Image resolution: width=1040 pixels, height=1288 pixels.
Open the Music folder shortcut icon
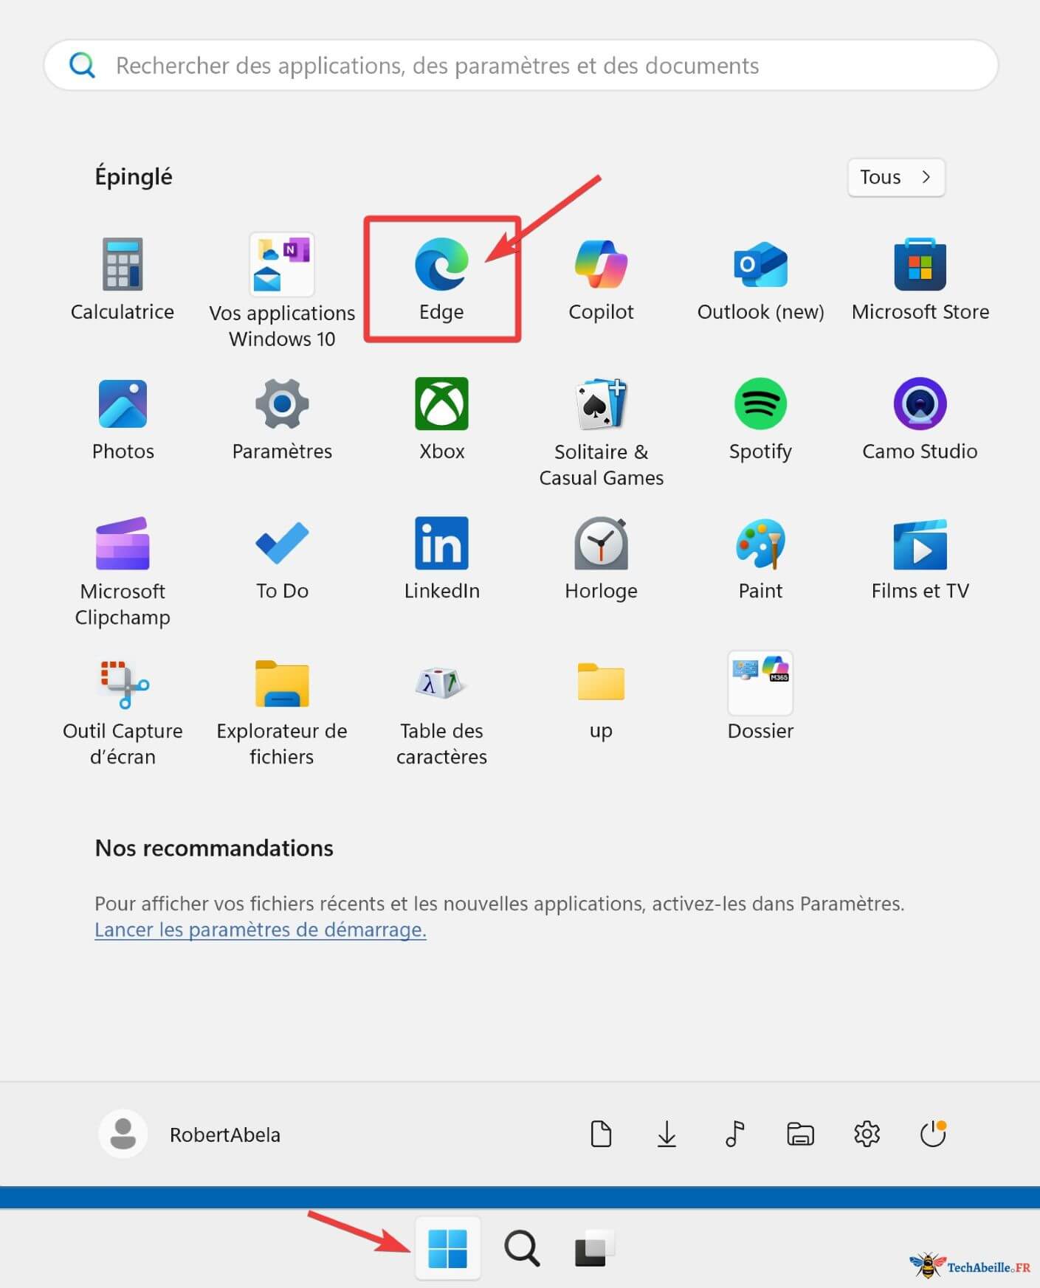click(x=734, y=1134)
